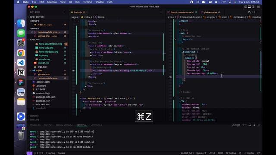The height and width of the screenshot is (155, 276).
Task: Switch to the globals.scss tab
Action: (210, 12)
